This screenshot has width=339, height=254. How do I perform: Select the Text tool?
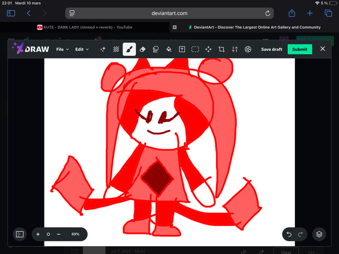point(182,49)
